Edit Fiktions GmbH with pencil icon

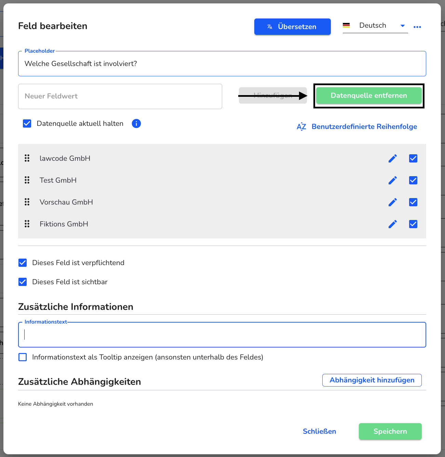pos(393,224)
